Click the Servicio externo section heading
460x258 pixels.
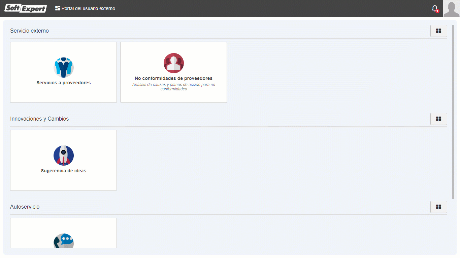pyautogui.click(x=29, y=31)
